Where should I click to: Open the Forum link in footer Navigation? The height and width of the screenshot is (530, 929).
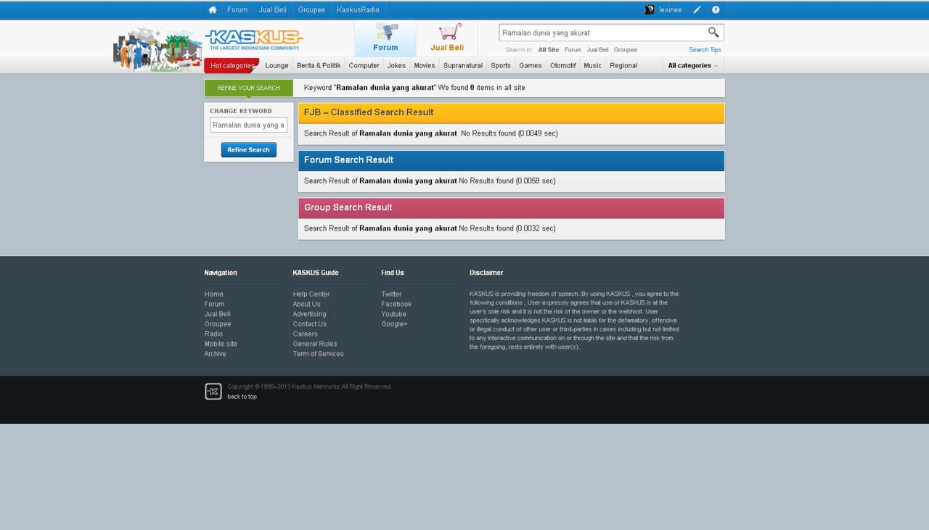click(215, 305)
